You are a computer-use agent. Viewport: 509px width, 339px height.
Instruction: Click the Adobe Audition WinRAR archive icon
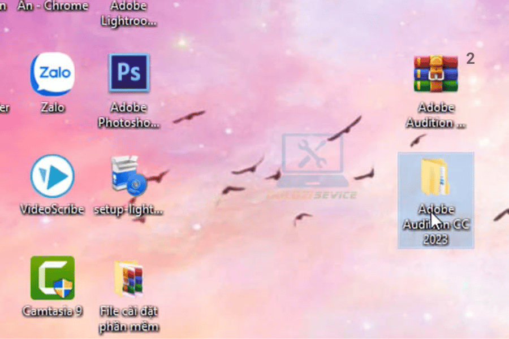point(435,73)
